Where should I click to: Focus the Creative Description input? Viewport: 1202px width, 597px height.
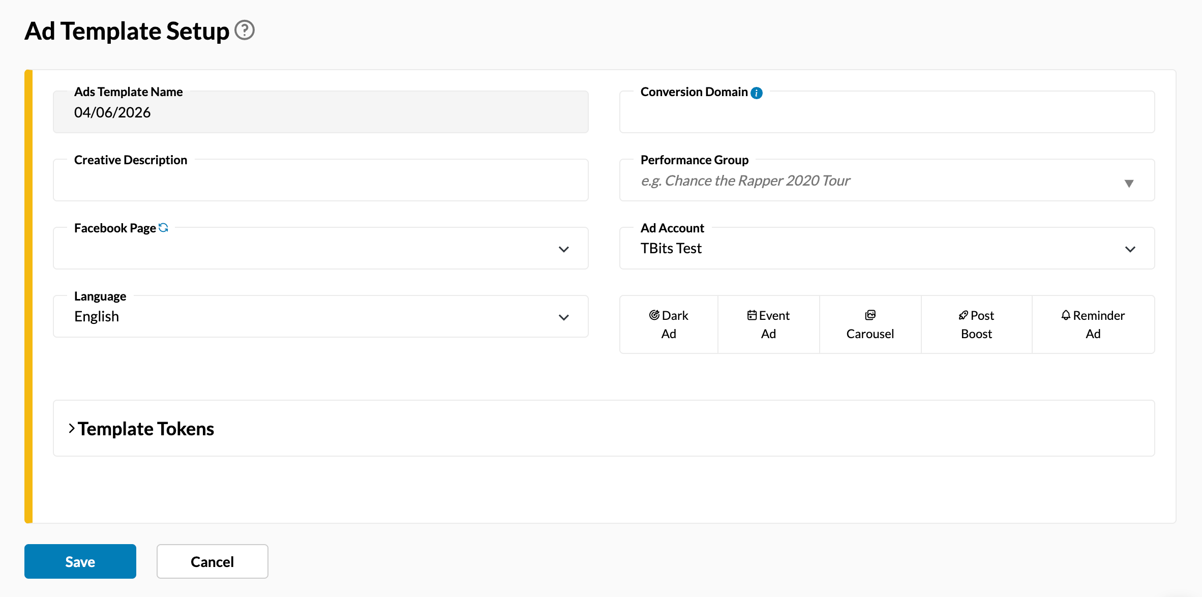tap(321, 180)
